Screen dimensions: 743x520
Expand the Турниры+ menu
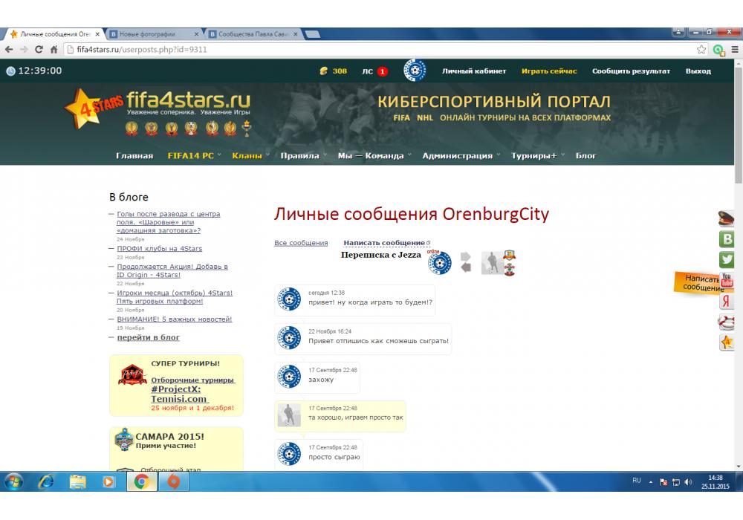pyautogui.click(x=537, y=155)
